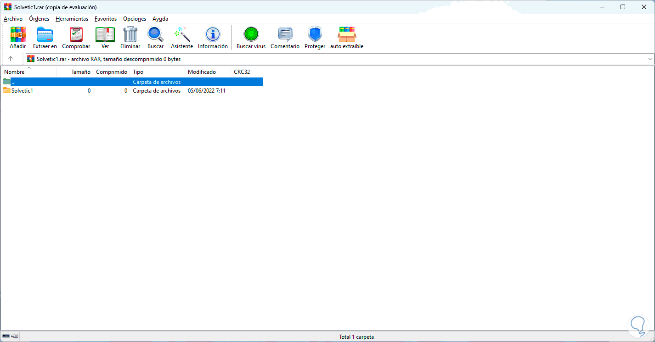The height and width of the screenshot is (342, 655).
Task: Click the WinRAR icon in the title bar
Action: [x=7, y=7]
